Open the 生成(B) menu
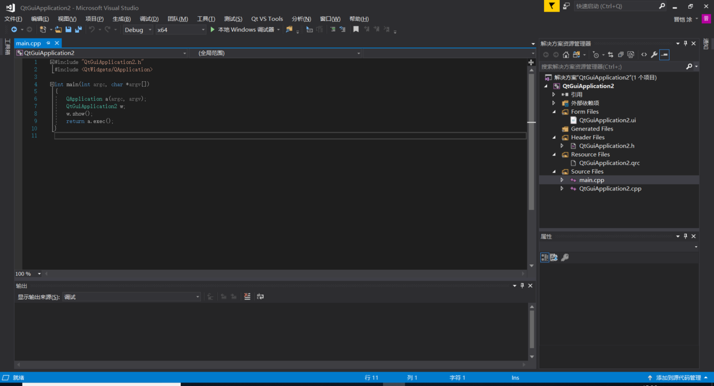The height and width of the screenshot is (386, 714). point(121,19)
